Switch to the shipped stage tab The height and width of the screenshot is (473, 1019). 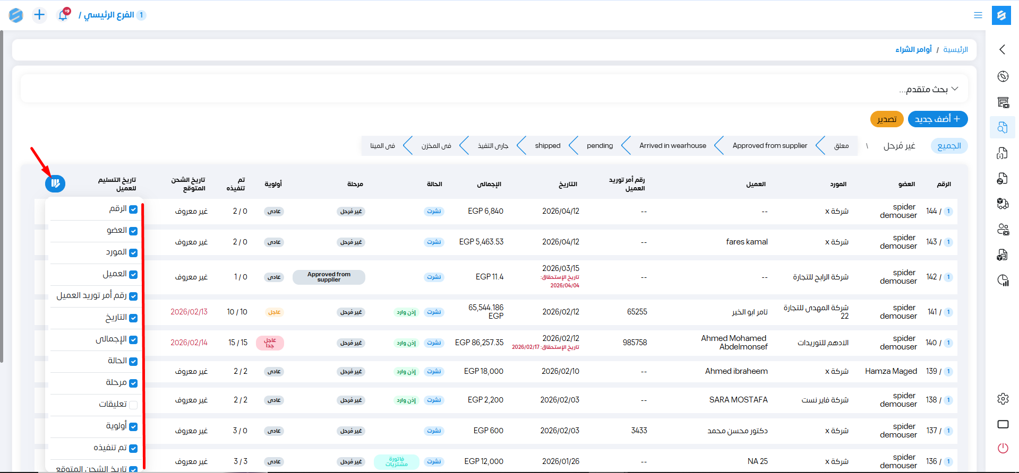pyautogui.click(x=547, y=146)
